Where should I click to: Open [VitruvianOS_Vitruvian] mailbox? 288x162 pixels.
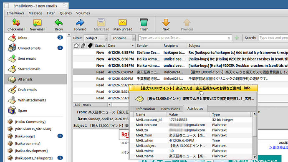pyautogui.click(x=35, y=129)
